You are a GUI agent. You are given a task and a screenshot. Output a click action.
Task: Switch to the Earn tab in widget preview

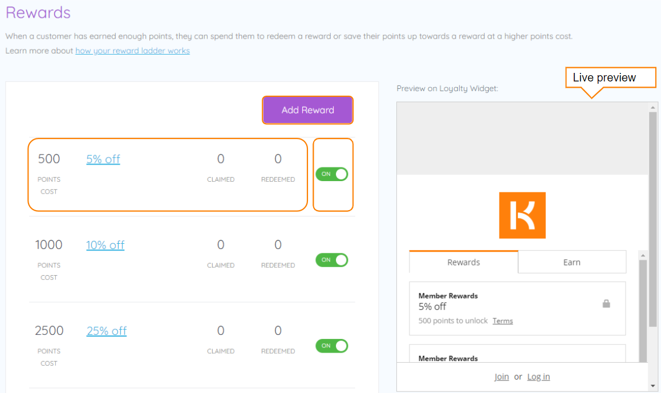click(x=571, y=262)
